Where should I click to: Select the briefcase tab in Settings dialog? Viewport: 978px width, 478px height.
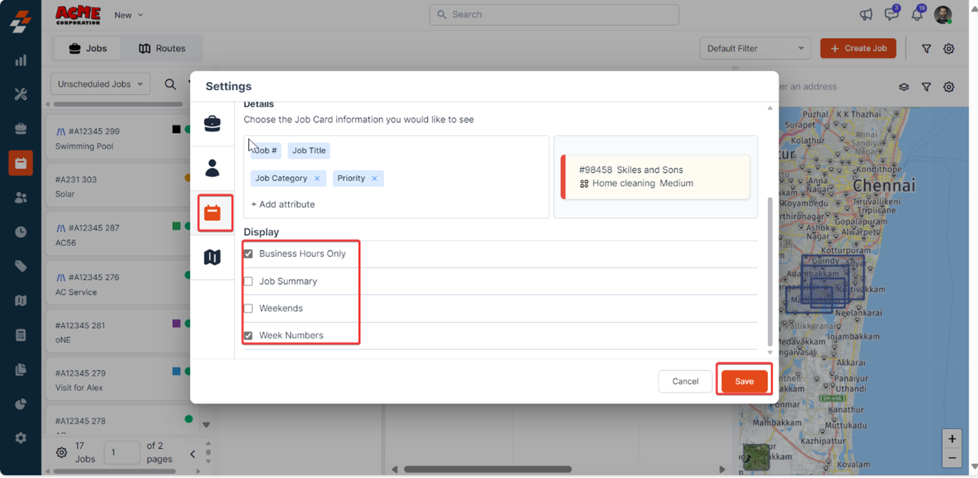(212, 123)
